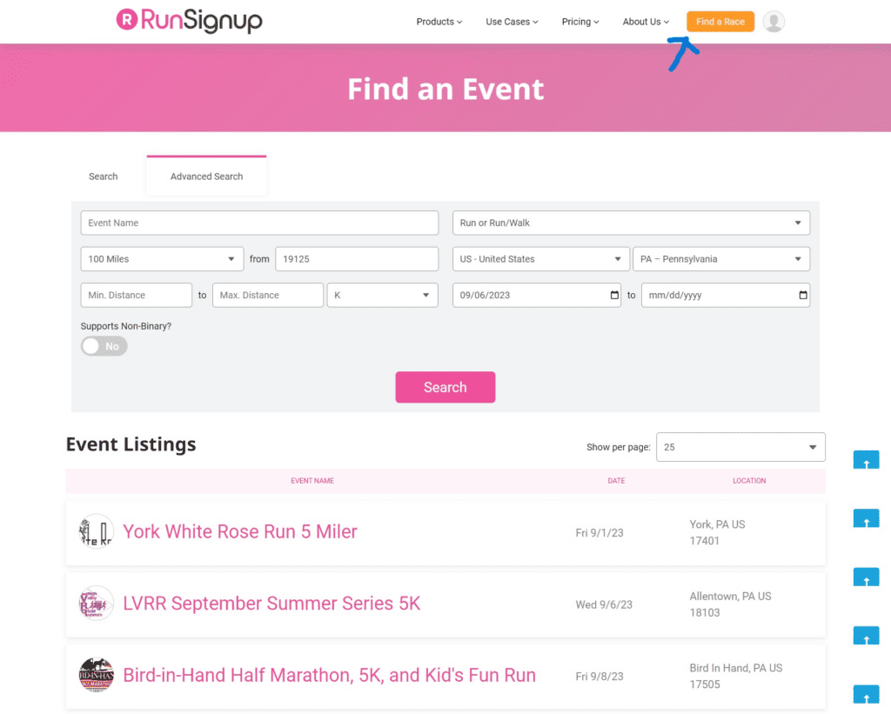Screen dimensions: 891x714
Task: Open the 100 Miles radius dropdown
Action: click(x=163, y=259)
